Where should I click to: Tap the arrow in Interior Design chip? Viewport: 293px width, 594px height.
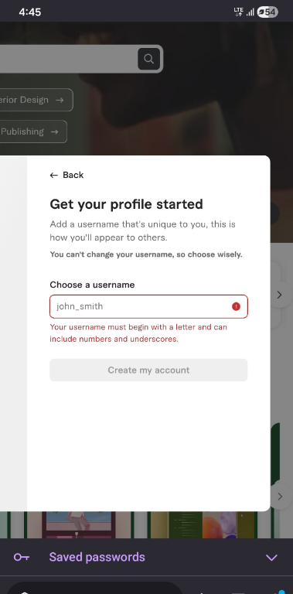[60, 100]
